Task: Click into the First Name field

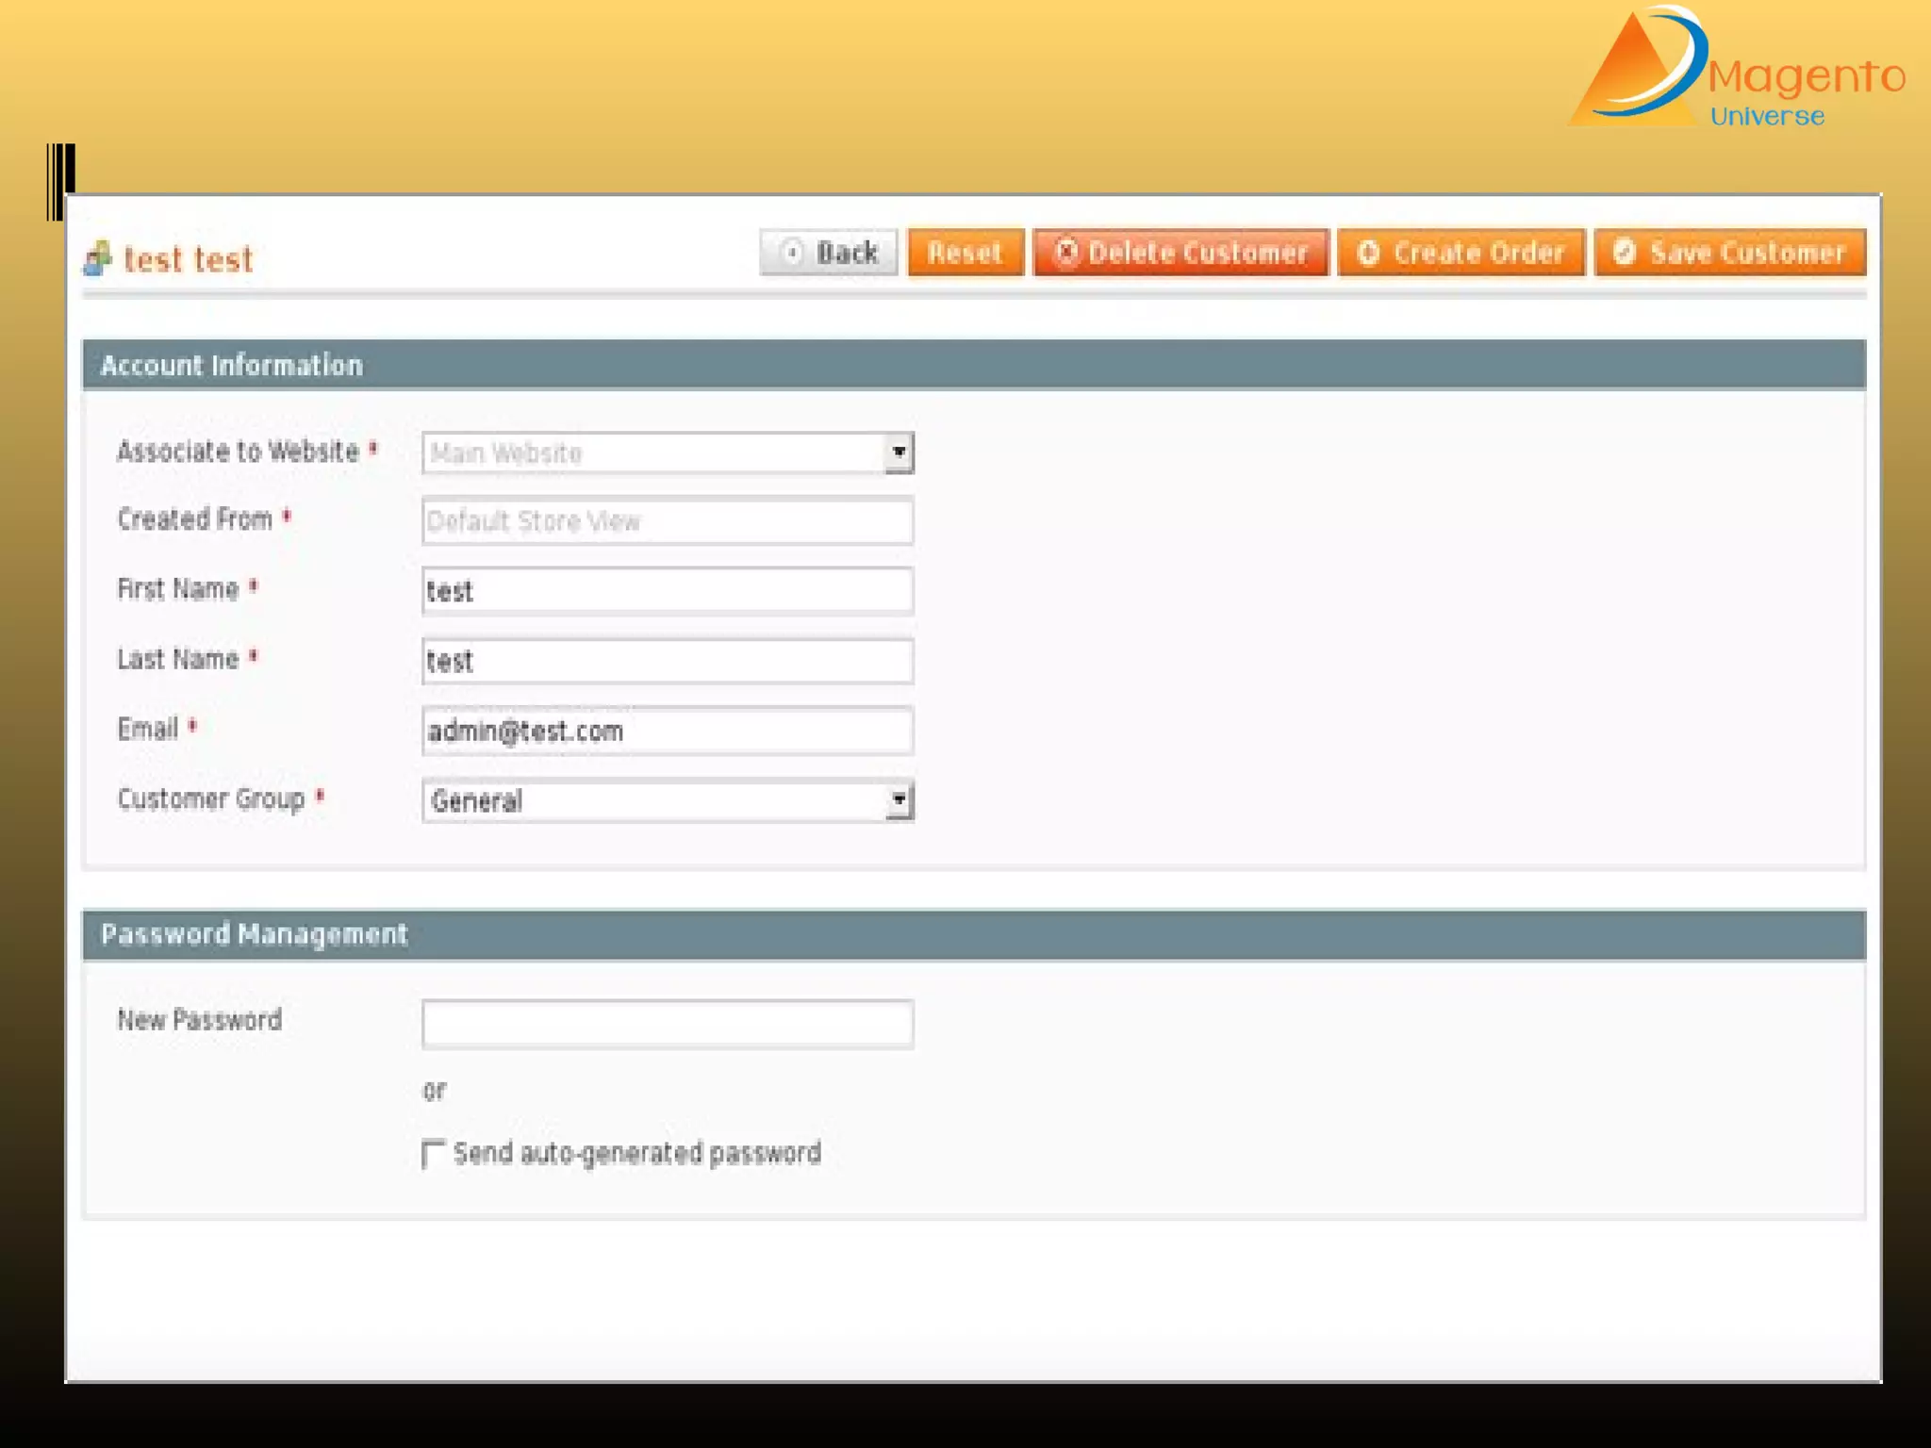Action: pos(667,591)
